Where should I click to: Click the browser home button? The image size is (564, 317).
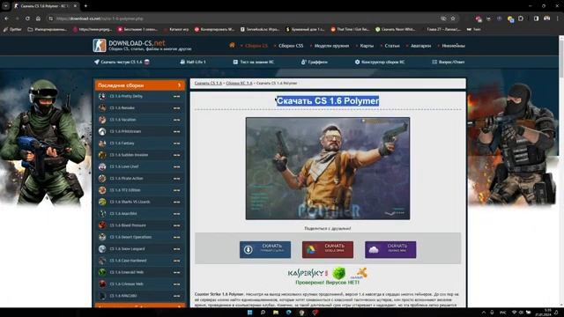pyautogui.click(x=38, y=18)
